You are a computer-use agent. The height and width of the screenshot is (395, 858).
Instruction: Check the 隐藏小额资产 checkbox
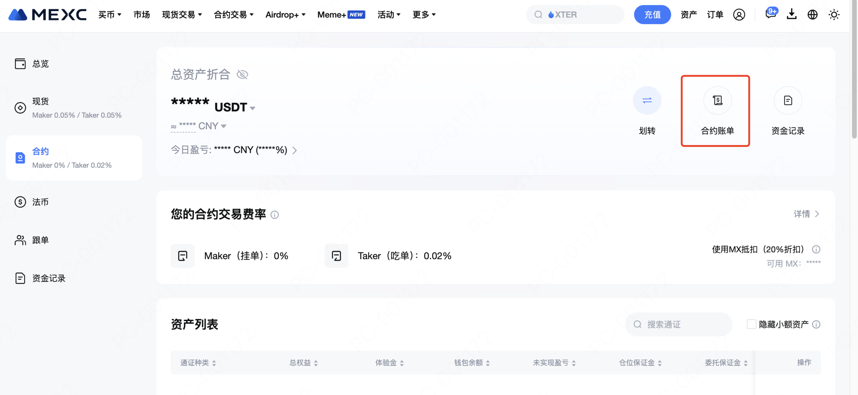[751, 324]
